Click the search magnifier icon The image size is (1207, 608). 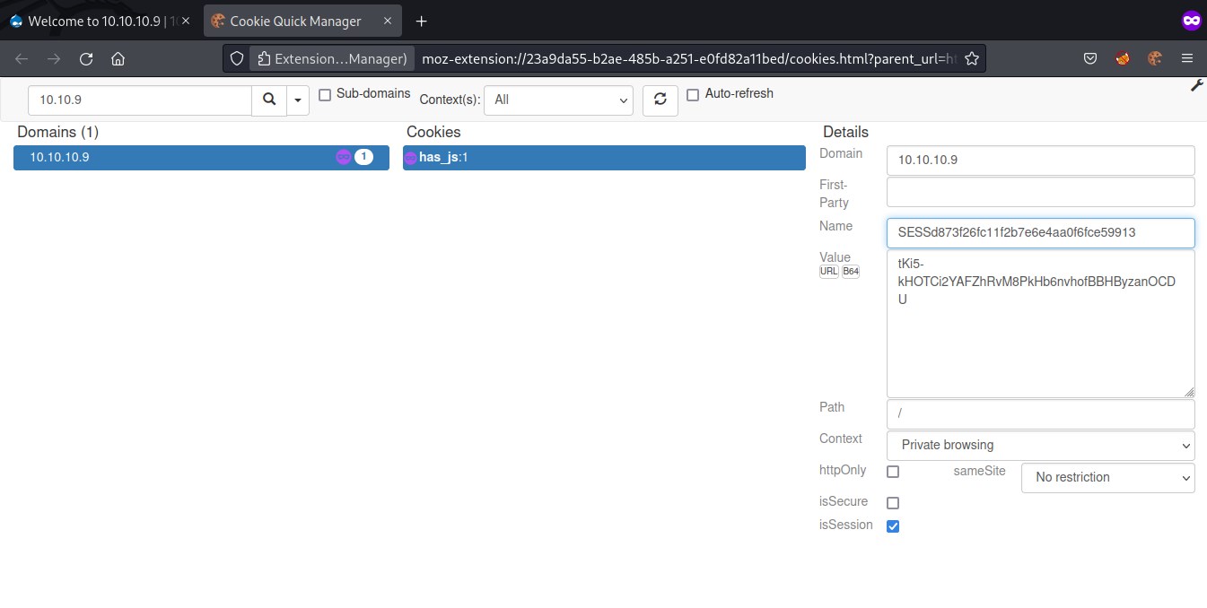(x=269, y=100)
